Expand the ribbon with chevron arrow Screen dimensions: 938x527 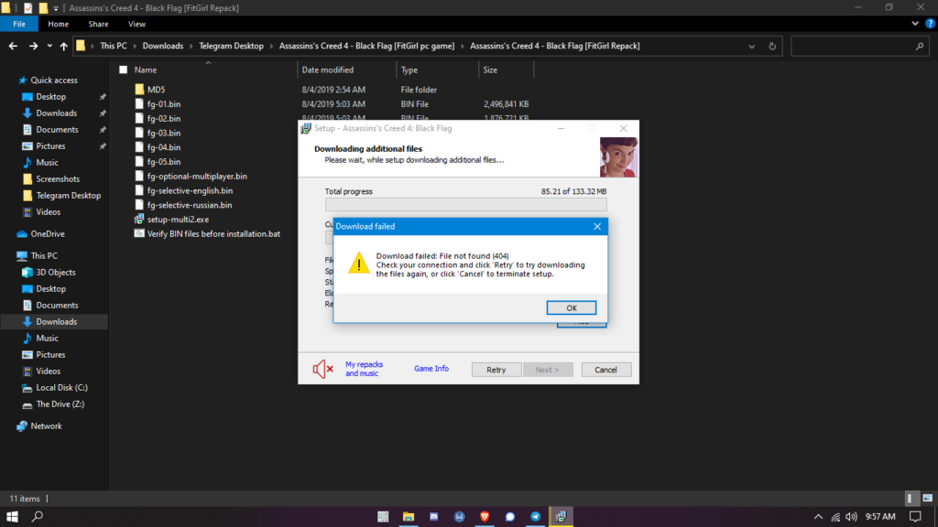click(x=915, y=24)
